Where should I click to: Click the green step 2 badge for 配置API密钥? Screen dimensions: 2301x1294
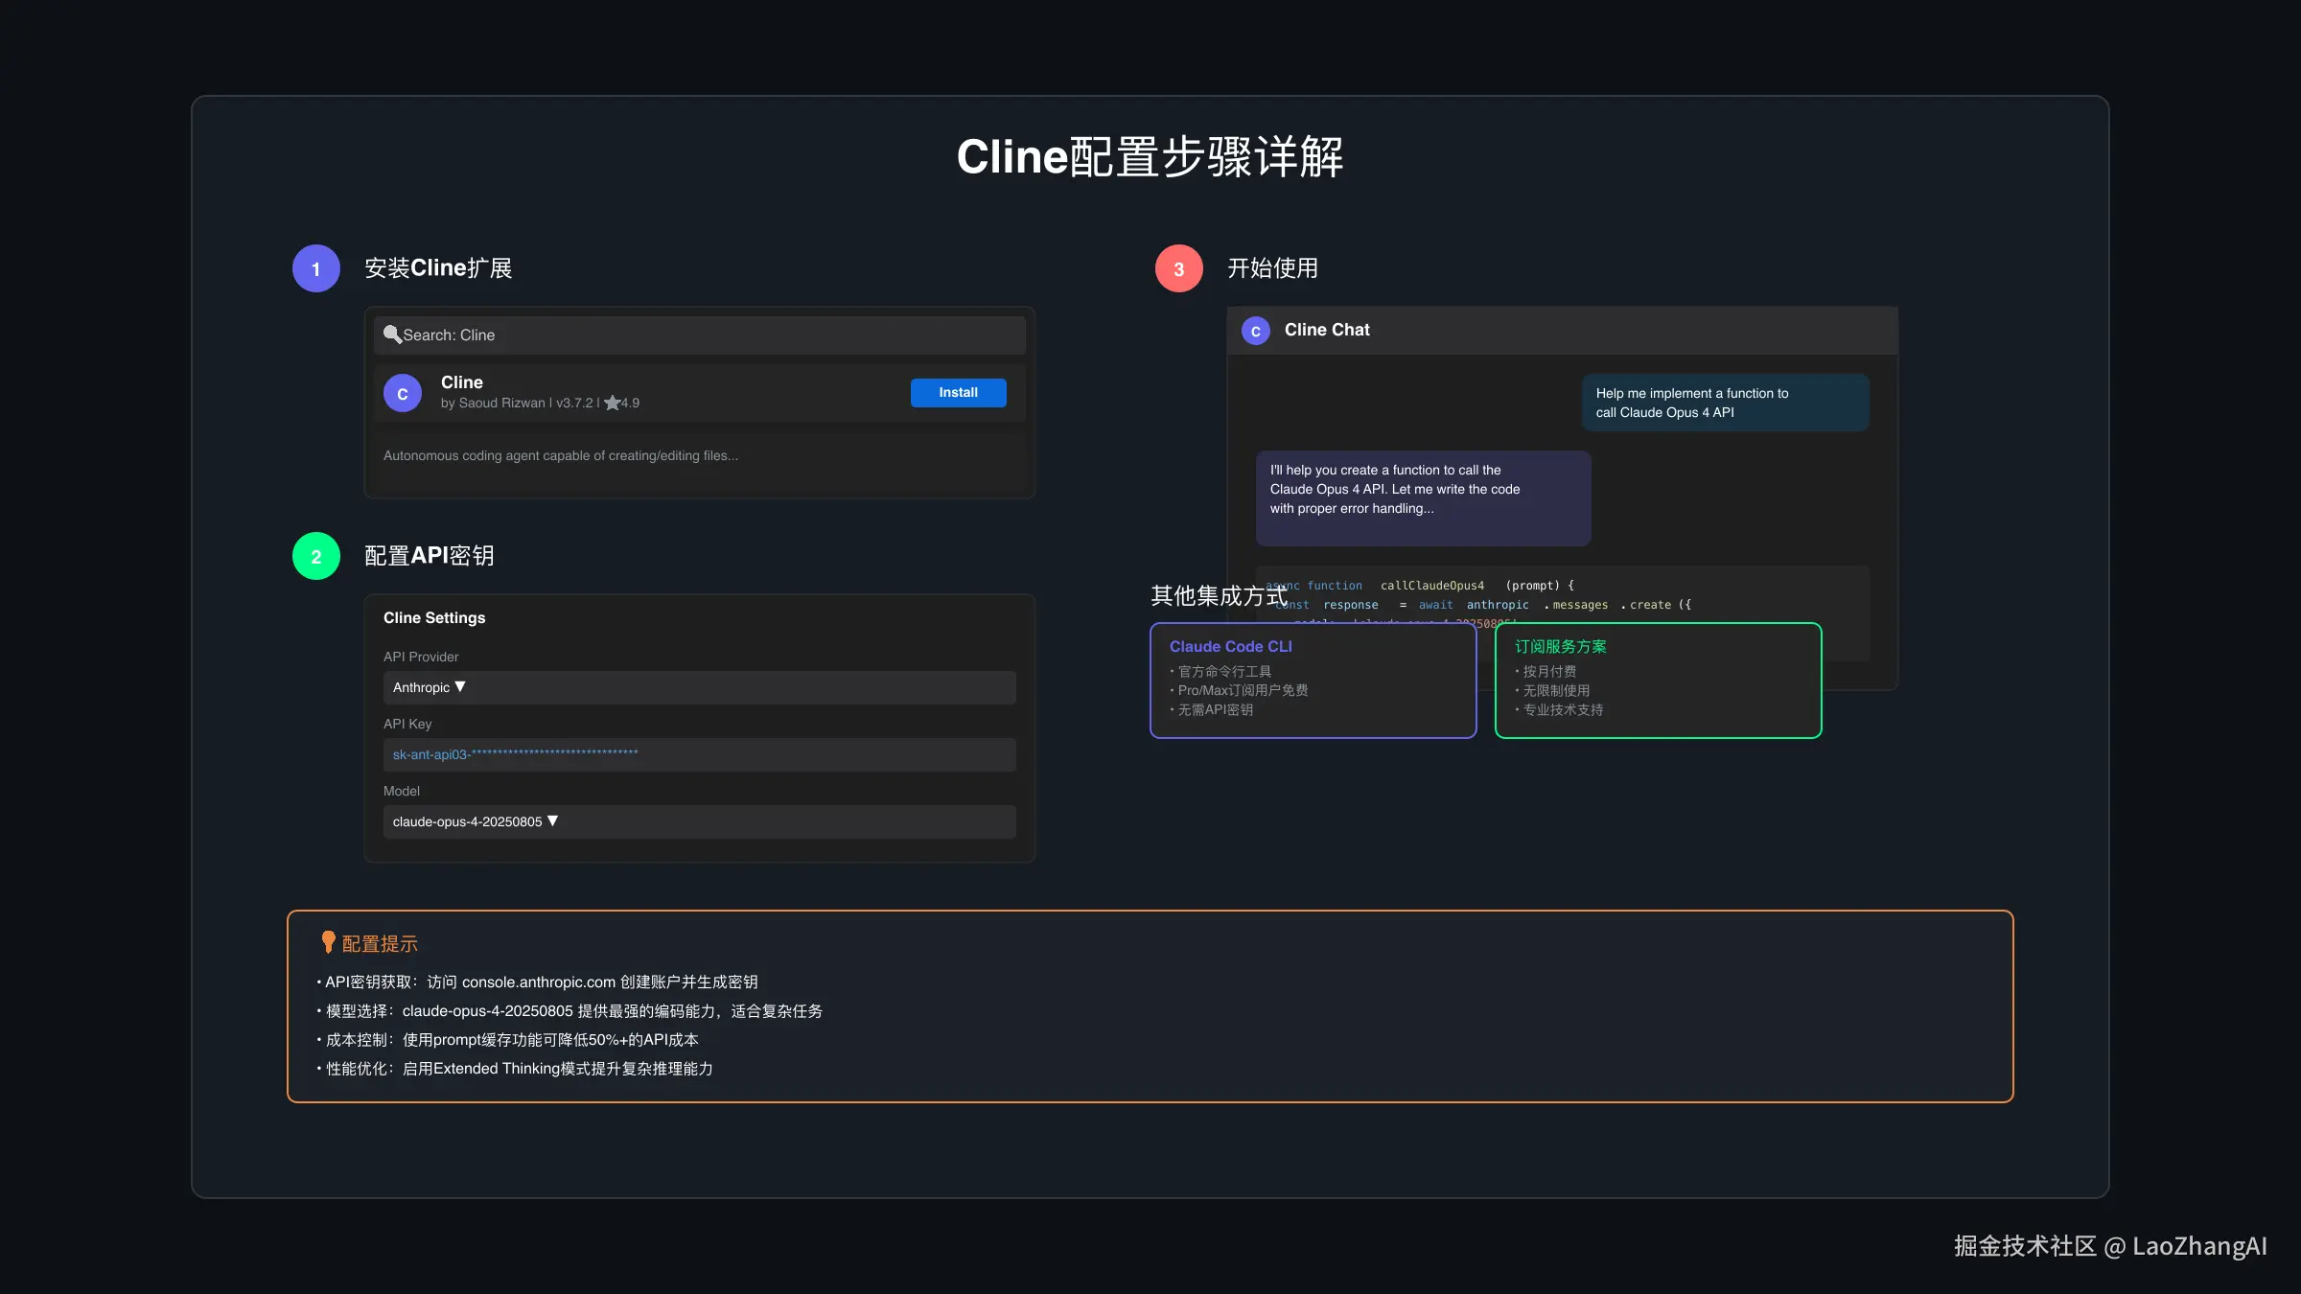tap(315, 556)
